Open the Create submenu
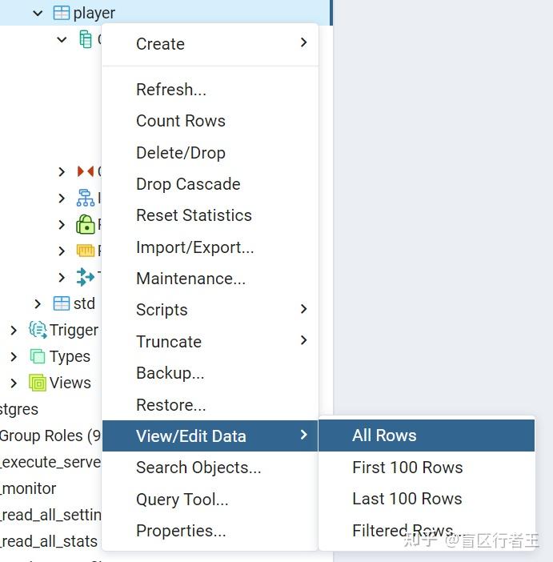 [x=210, y=44]
